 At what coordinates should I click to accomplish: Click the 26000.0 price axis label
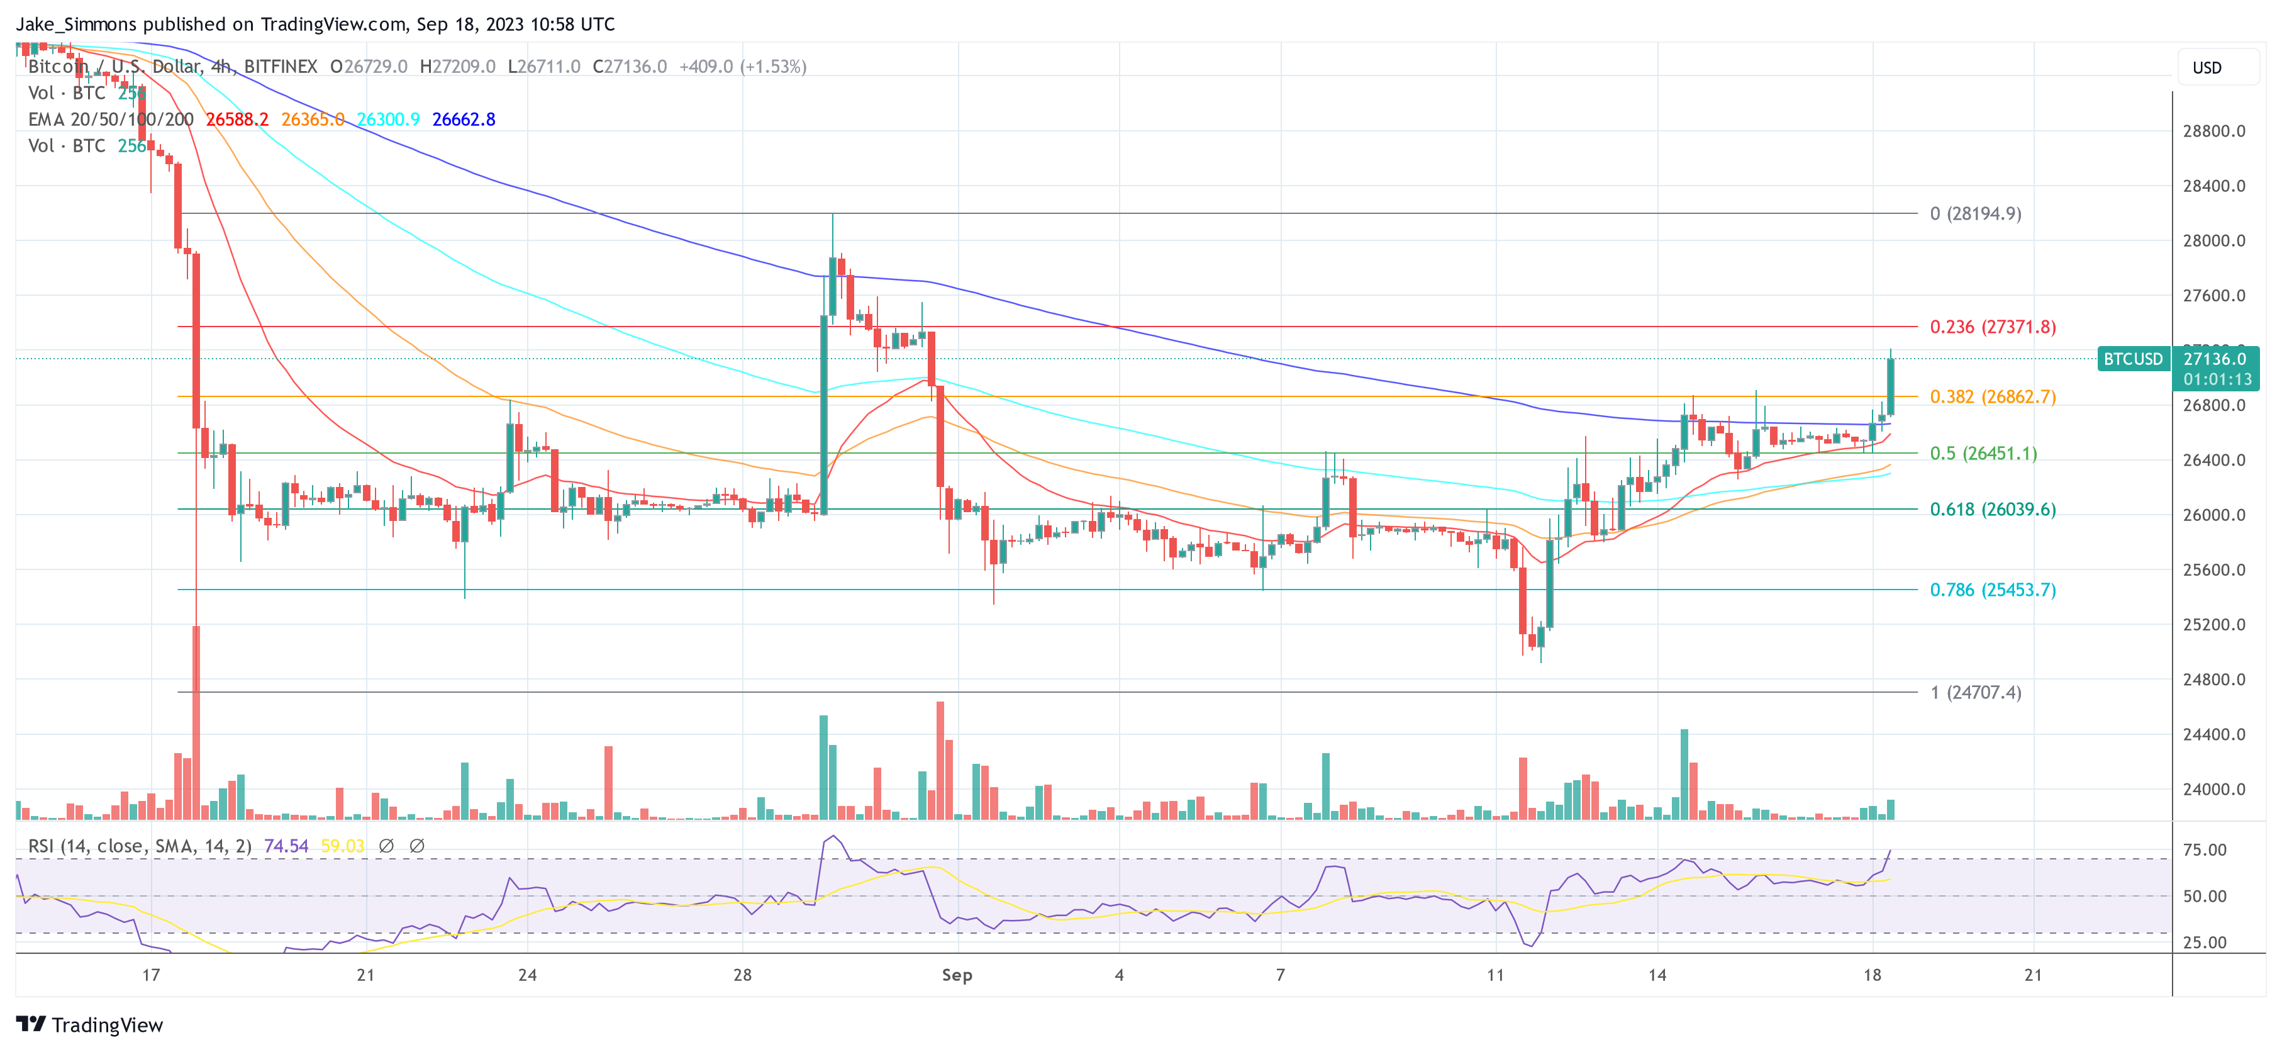pyautogui.click(x=2215, y=515)
